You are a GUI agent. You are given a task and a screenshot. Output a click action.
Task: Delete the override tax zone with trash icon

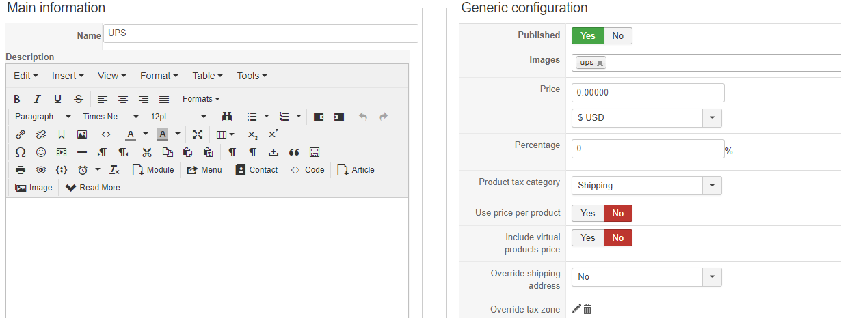click(587, 309)
